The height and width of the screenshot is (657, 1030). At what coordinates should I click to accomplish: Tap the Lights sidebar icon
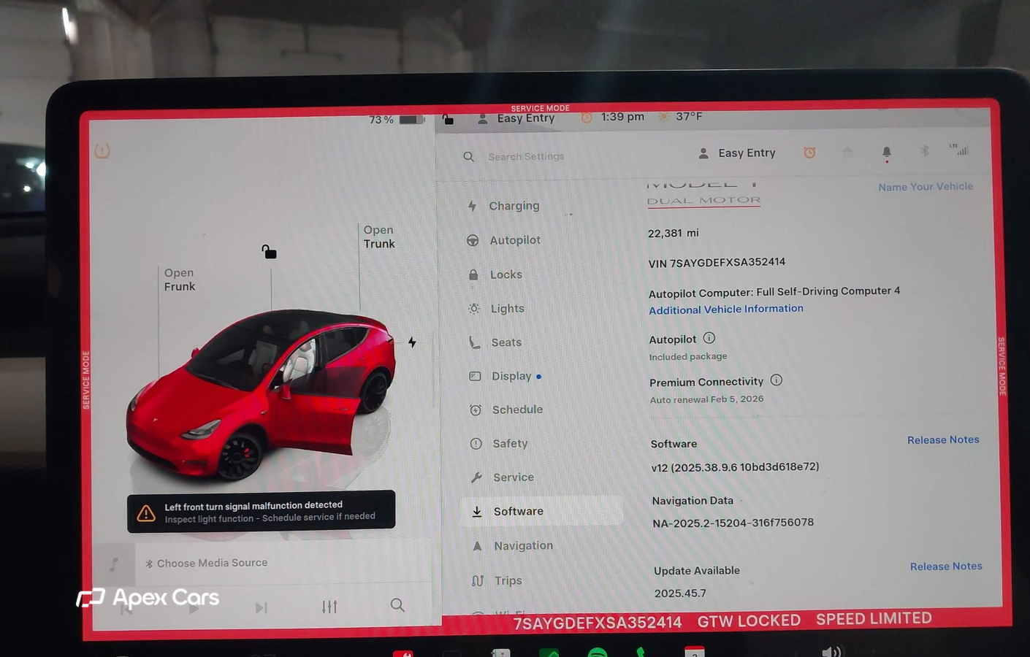[474, 308]
